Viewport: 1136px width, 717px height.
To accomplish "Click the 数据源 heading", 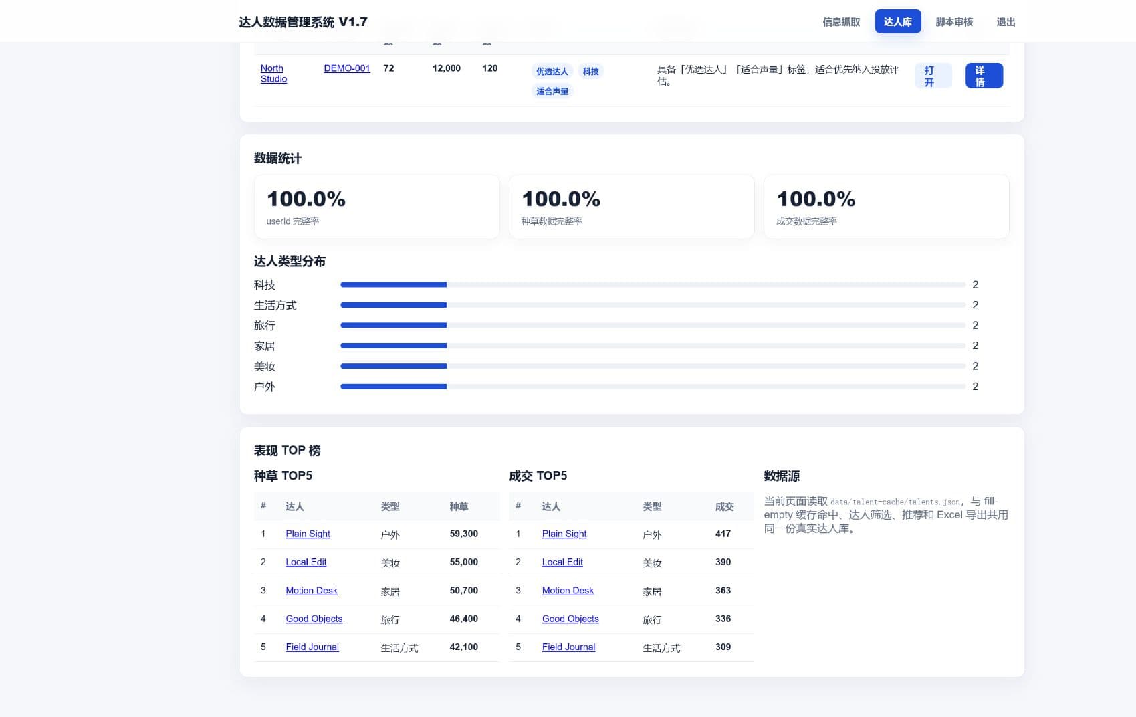I will pos(782,476).
